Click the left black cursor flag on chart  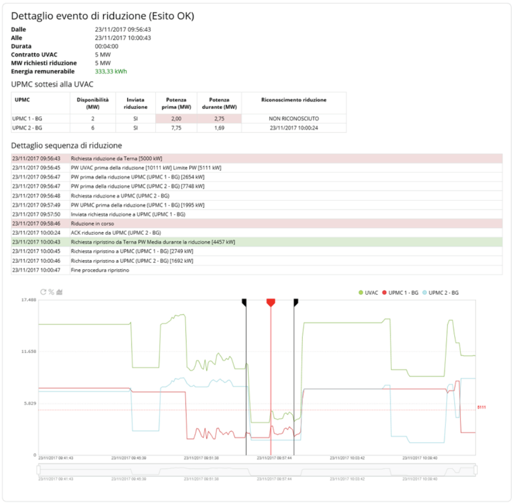tap(245, 302)
